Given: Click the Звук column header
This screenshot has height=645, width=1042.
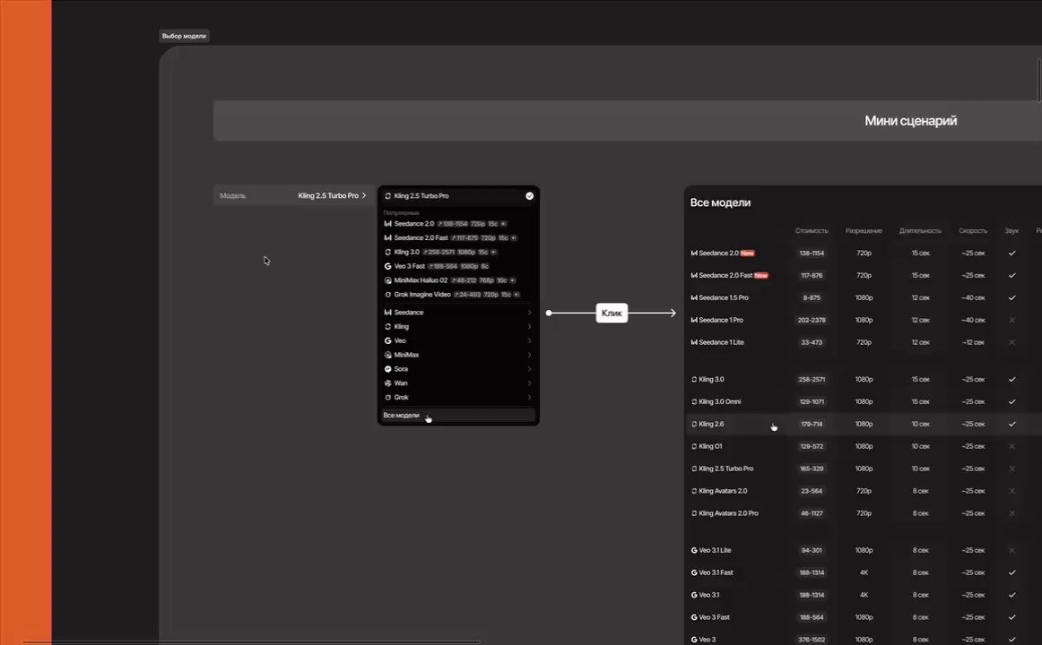Looking at the screenshot, I should pos(1012,231).
